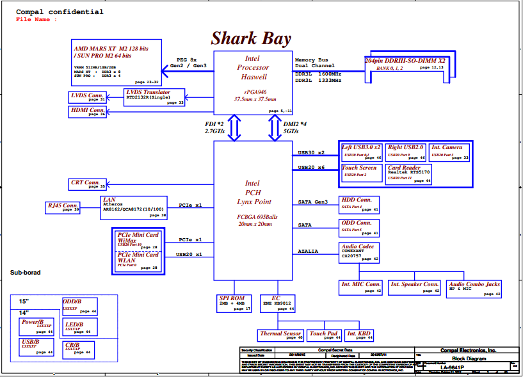Click the CR/B sub-board box
Image resolution: width=523 pixels, height=377 pixels.
pyautogui.click(x=79, y=350)
